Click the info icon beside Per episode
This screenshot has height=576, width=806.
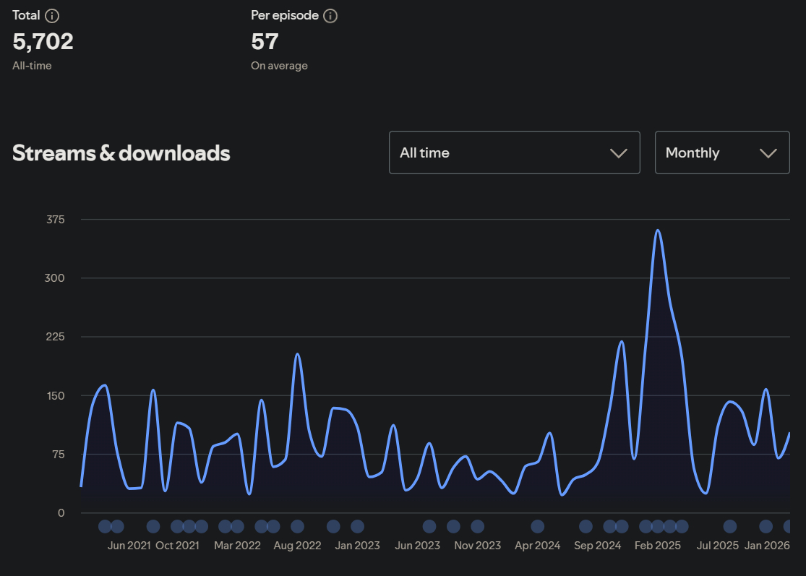[x=330, y=16]
